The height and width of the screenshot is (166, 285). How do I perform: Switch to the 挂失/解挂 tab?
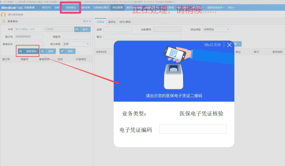125,22
